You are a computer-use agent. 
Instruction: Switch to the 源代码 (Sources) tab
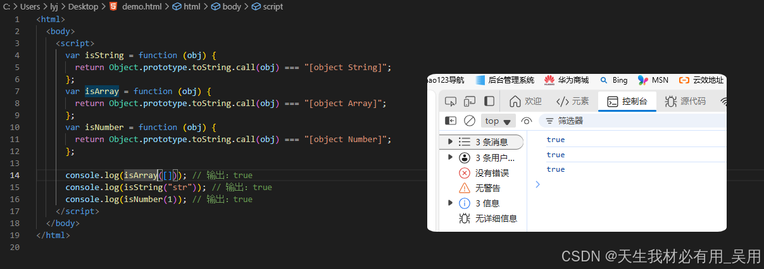click(x=686, y=101)
